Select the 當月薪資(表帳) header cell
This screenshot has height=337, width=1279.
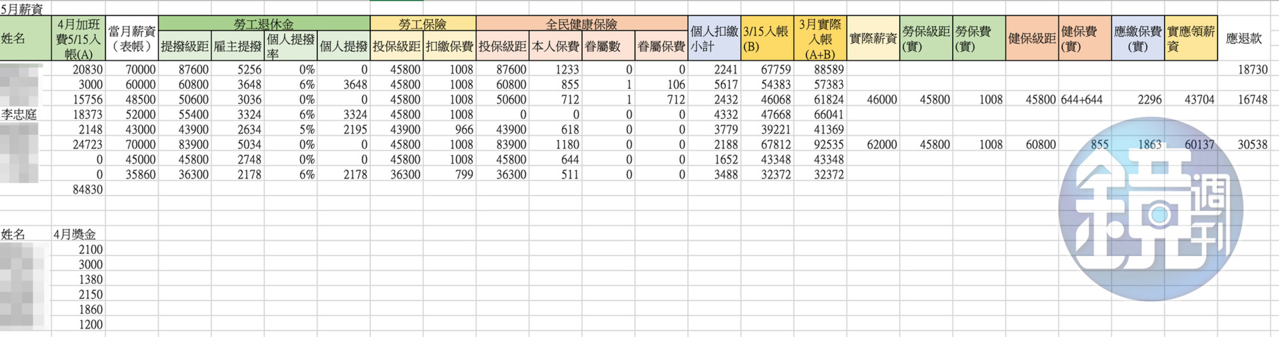click(x=132, y=38)
